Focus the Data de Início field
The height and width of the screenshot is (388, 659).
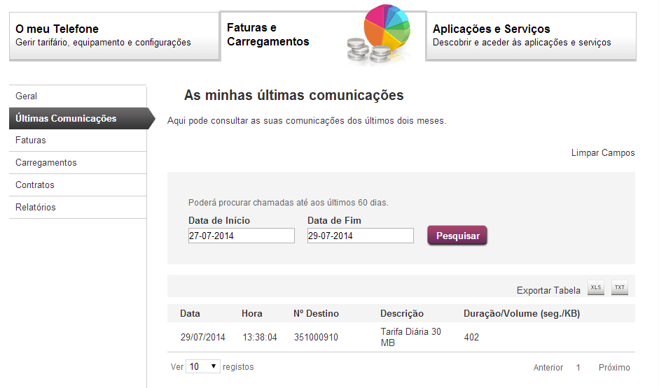[241, 236]
